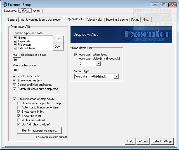179x150 pixels.
Task: Toggle Quick launch items checkbox
Action: tap(14, 76)
